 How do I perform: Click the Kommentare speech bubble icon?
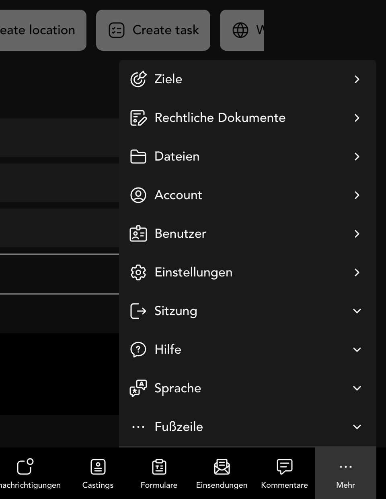285,467
